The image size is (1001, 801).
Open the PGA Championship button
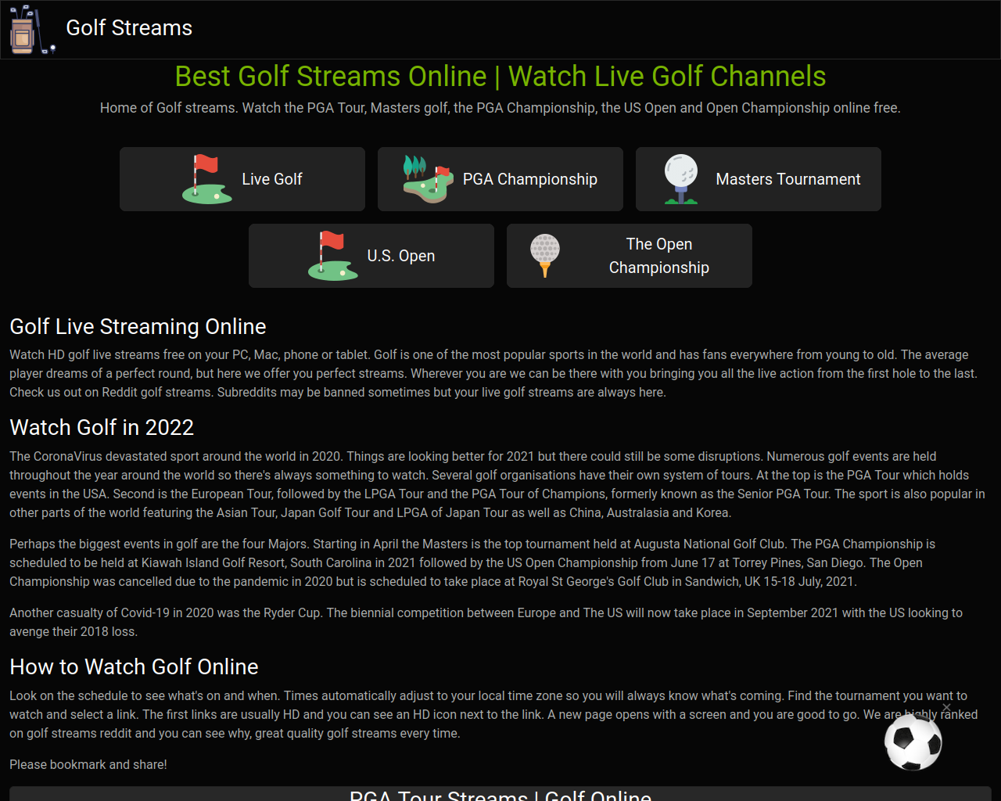(x=500, y=179)
